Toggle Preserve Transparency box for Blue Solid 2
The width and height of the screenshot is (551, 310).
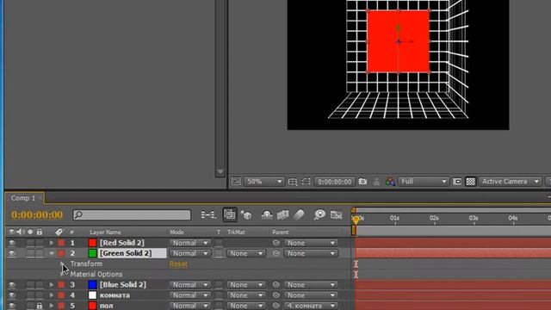click(x=219, y=285)
